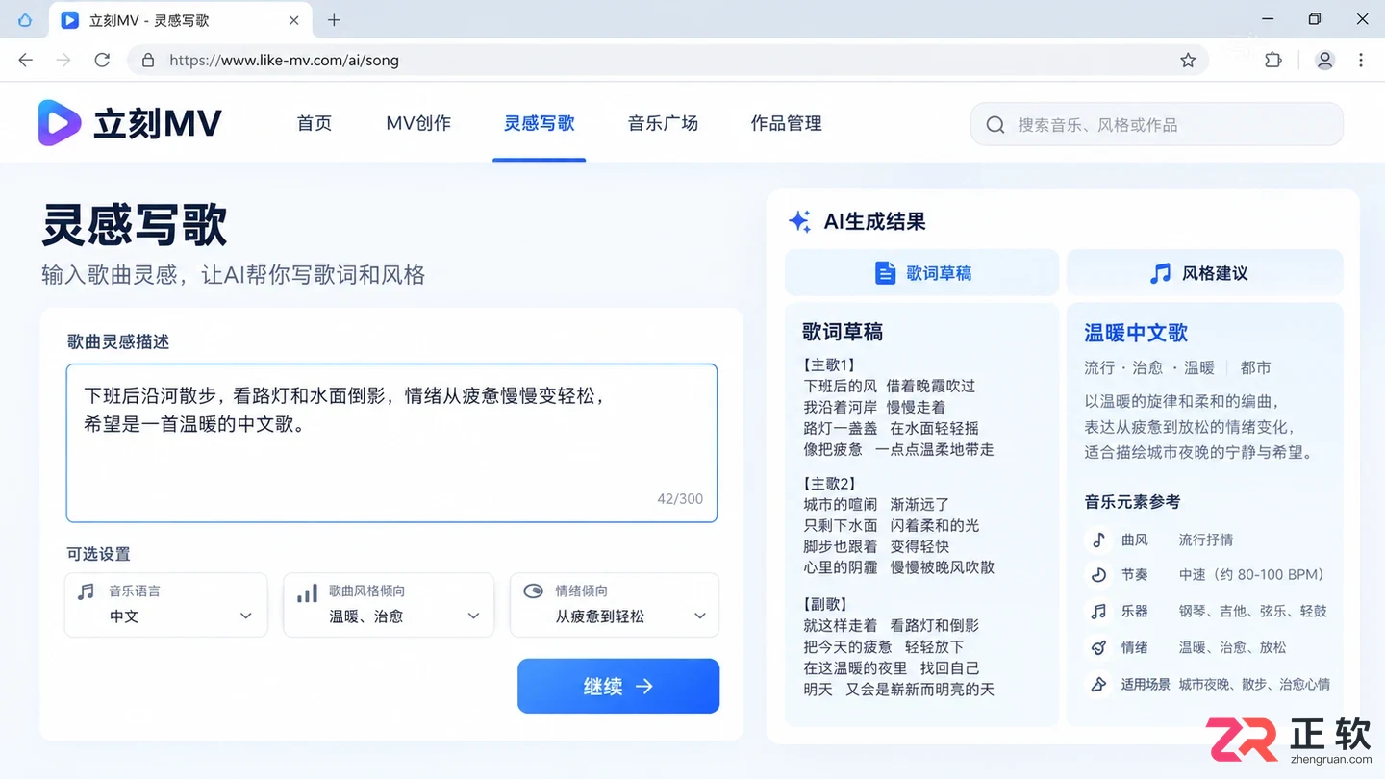The image size is (1385, 779).
Task: Click 钢琴、吉他、弦乐、轻鼓 instruments value
Action: 1253,611
